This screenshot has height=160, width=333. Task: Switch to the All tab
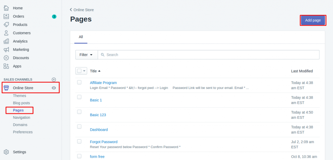[x=81, y=37]
